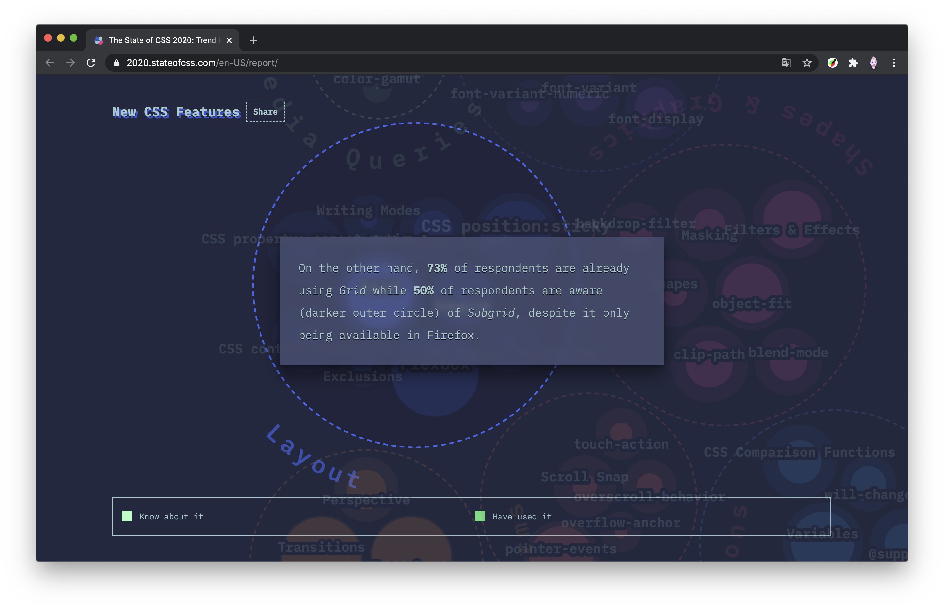Click the Filters & Effects label

792,230
